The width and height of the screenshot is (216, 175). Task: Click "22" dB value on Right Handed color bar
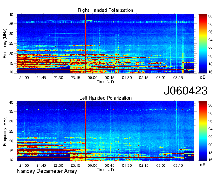pos(210,48)
